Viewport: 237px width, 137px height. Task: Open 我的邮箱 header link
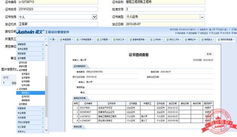(191, 33)
